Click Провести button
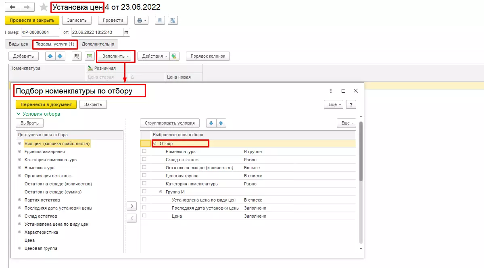Viewport: 484px width, 268px height. point(113,20)
